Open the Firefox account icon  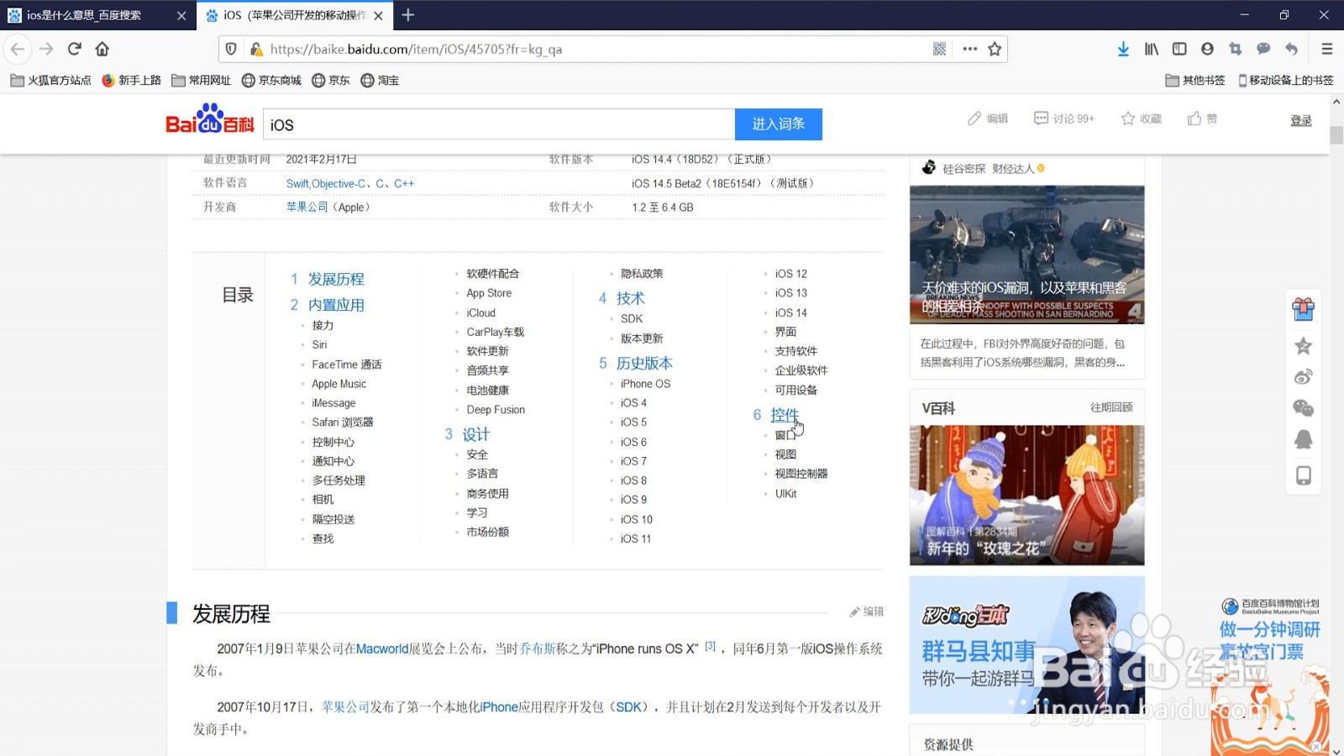(1207, 49)
